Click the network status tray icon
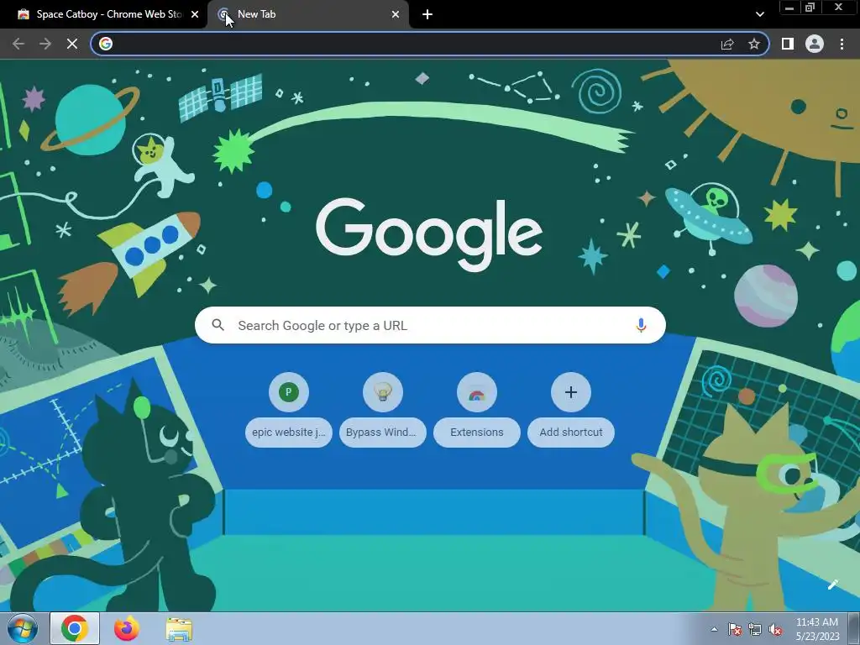Screen dimensions: 860x645 click(755, 629)
